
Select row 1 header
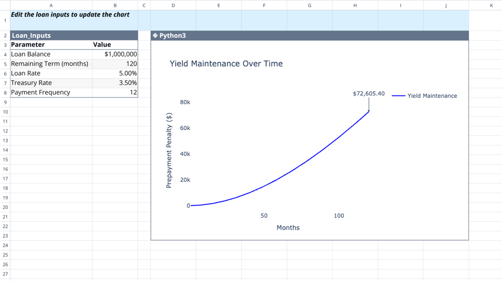coord(5,20)
